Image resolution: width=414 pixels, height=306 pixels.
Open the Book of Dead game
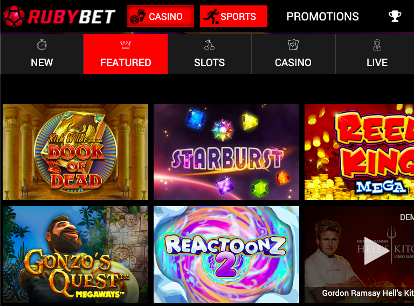75,152
